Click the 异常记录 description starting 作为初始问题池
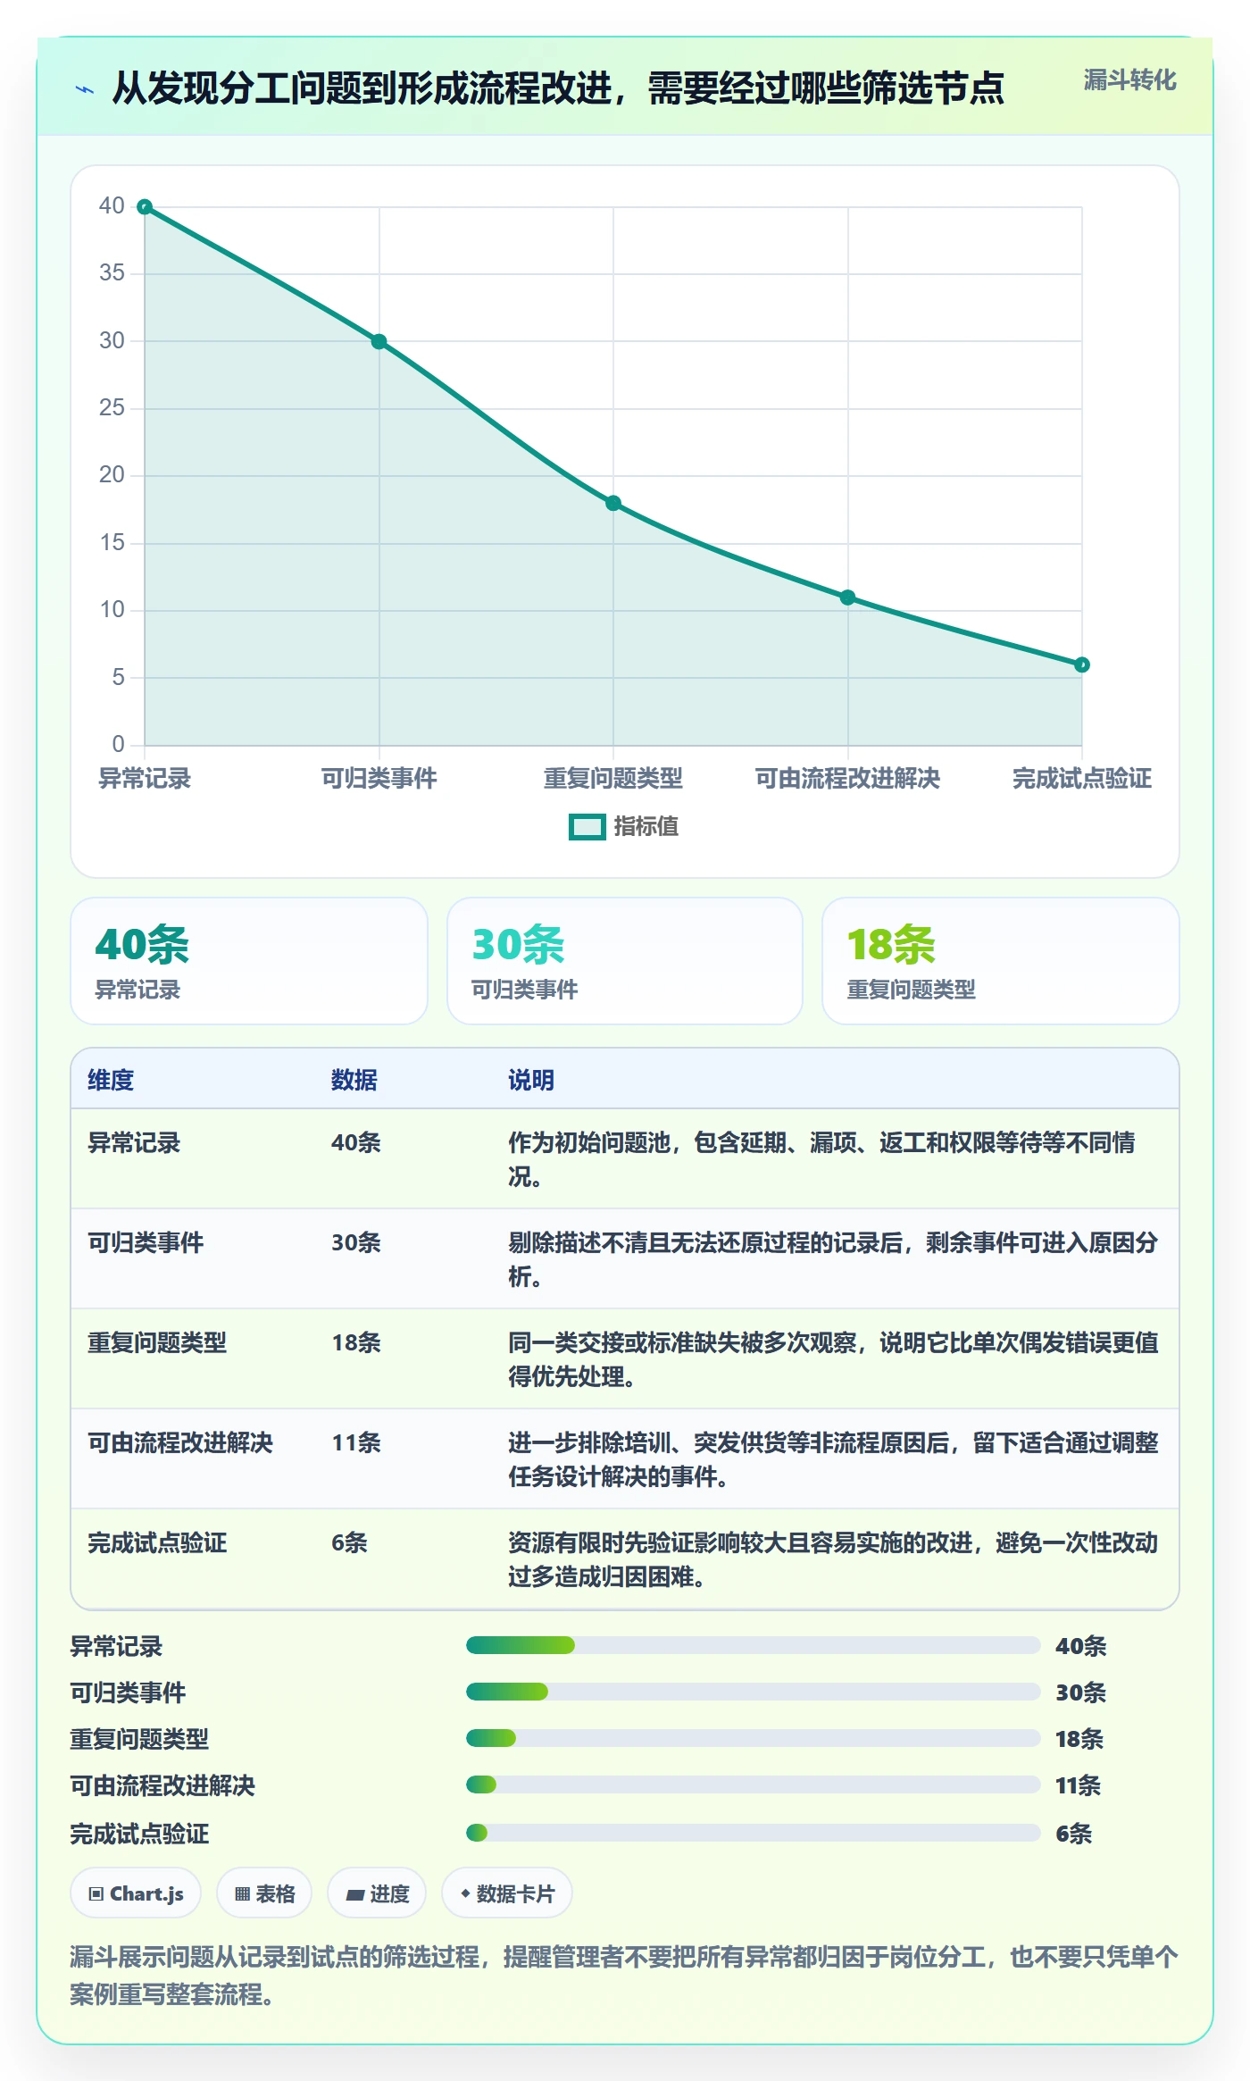The height and width of the screenshot is (2081, 1250). click(821, 1159)
